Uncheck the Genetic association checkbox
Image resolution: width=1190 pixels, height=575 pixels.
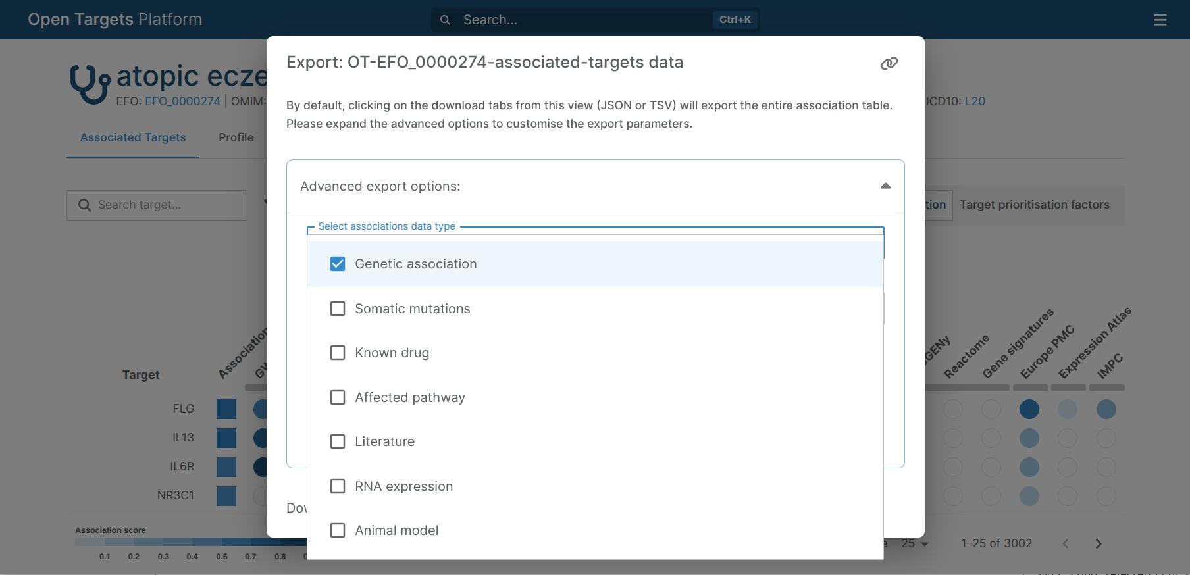pos(338,264)
